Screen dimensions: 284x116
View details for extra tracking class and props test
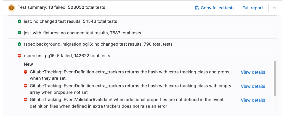[253, 72]
